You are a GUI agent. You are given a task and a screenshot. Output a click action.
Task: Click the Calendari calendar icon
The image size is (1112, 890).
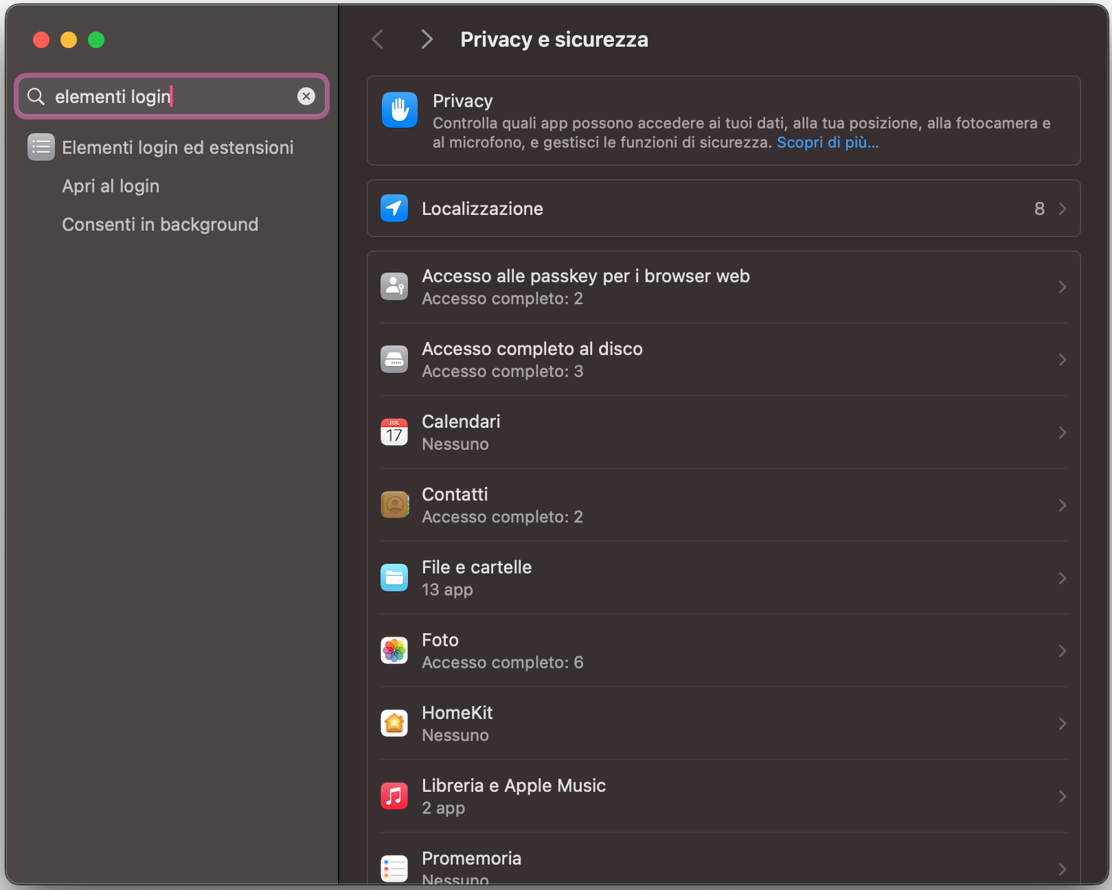[x=394, y=432]
